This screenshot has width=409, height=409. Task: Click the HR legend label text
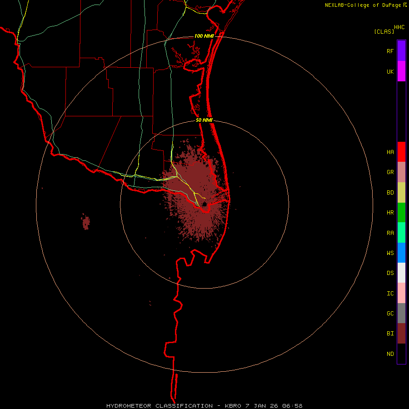(x=390, y=213)
